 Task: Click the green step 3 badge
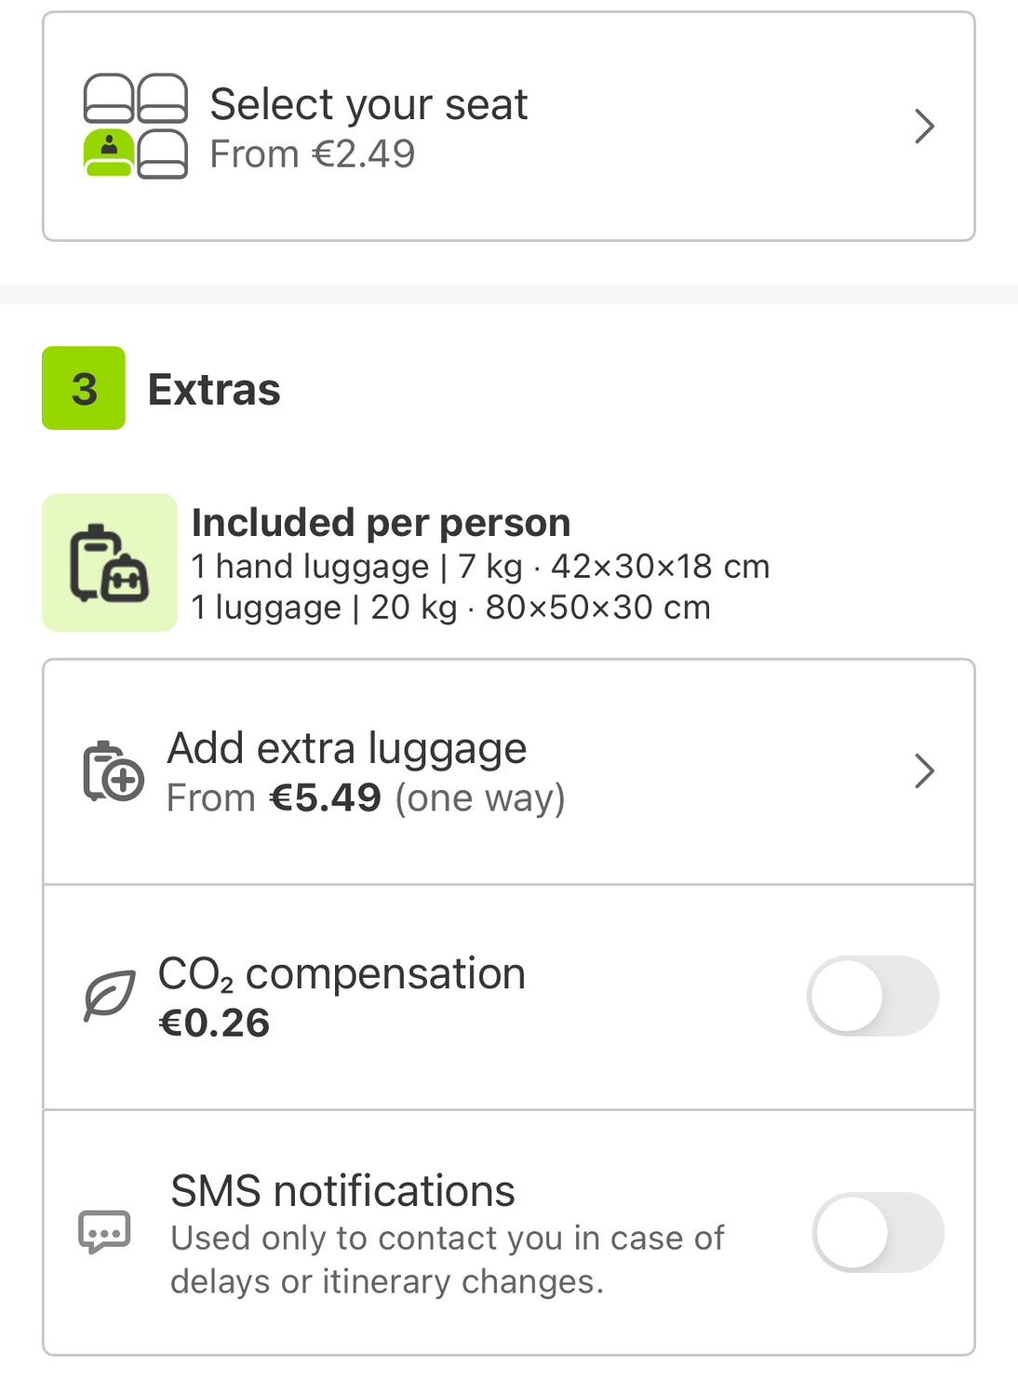84,388
